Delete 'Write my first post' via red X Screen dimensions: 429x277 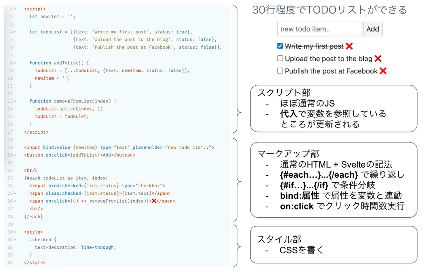tap(349, 46)
